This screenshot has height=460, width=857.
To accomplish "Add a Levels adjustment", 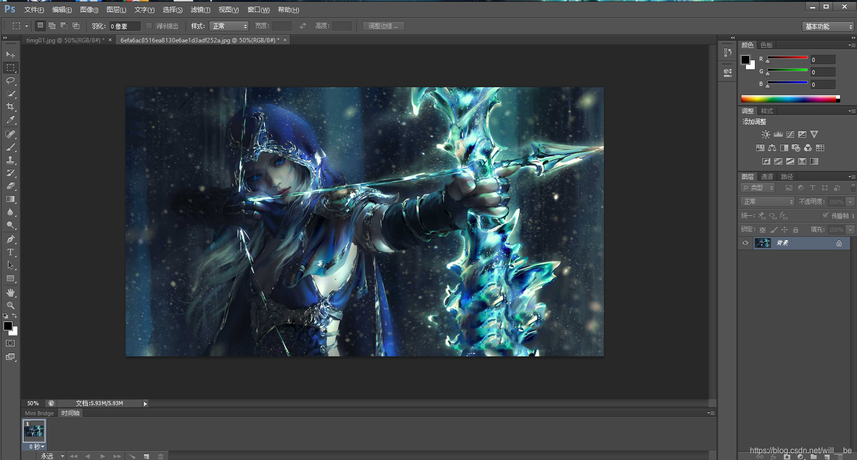I will [778, 135].
